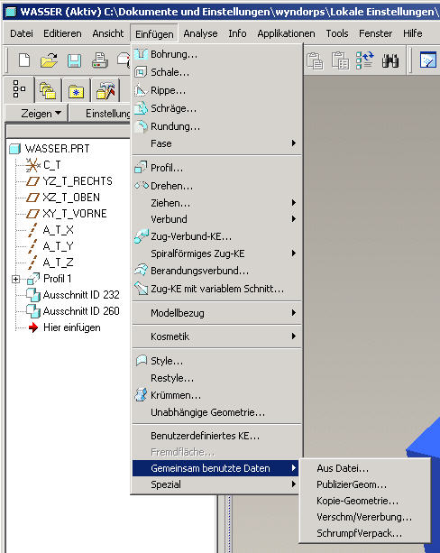Screen dimensions: 440x553
Task: Open the Hilfe menu
Action: coord(413,33)
